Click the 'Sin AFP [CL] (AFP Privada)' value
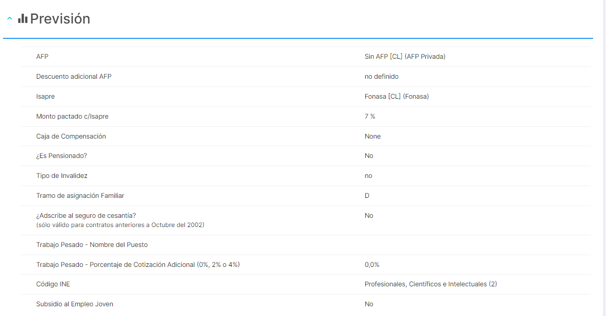The image size is (606, 316). 405,57
